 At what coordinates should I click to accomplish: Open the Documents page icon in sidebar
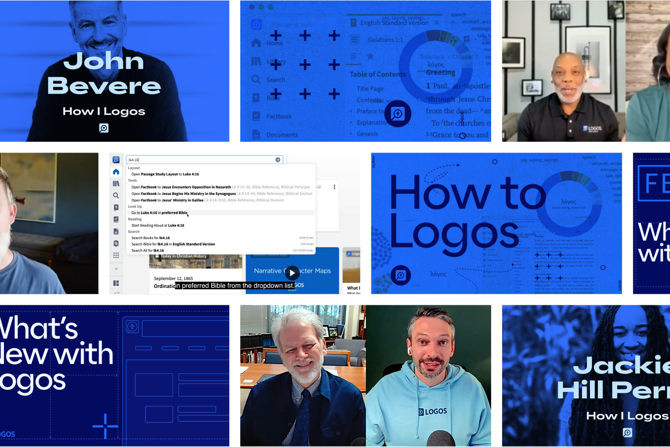[116, 231]
